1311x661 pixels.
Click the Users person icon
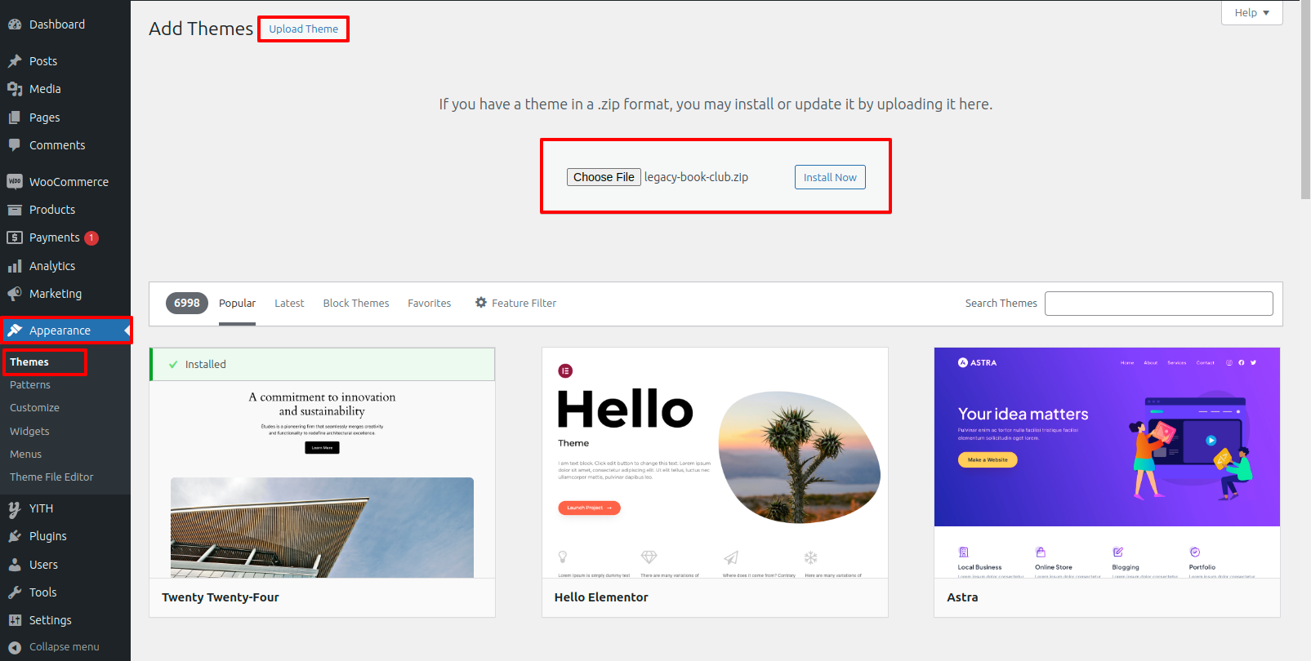(15, 565)
